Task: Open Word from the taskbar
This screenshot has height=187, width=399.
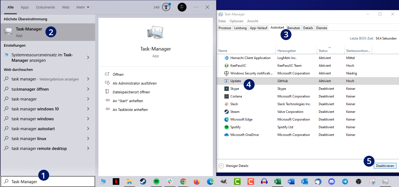Action: pyautogui.click(x=291, y=182)
